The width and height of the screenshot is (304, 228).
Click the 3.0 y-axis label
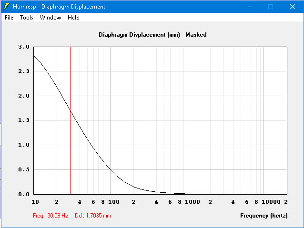tap(24, 47)
